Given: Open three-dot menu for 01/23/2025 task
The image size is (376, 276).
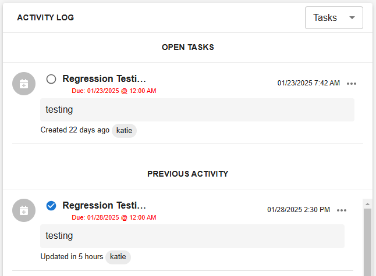Looking at the screenshot, I should [x=352, y=84].
